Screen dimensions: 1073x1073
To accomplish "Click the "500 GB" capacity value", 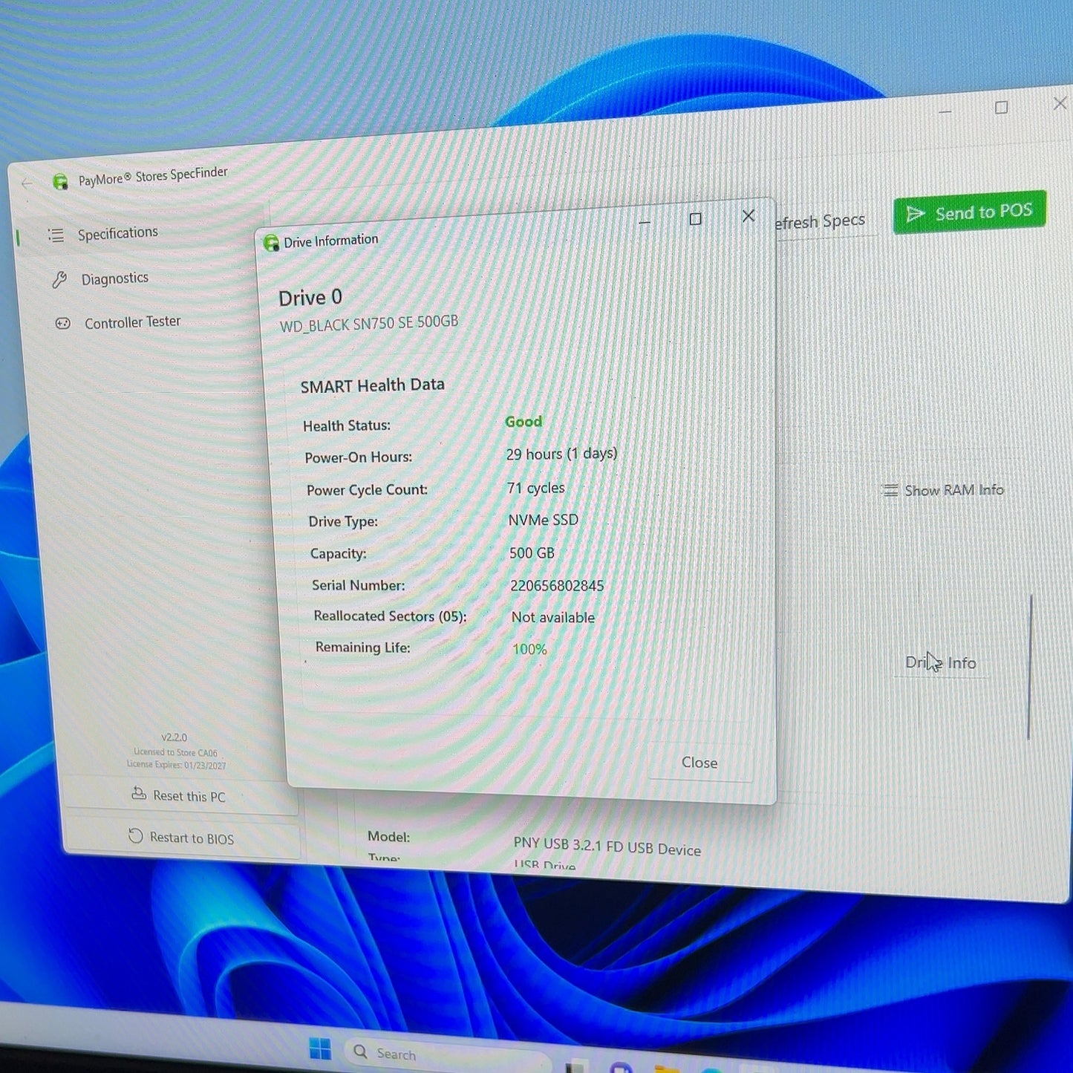I will [532, 553].
